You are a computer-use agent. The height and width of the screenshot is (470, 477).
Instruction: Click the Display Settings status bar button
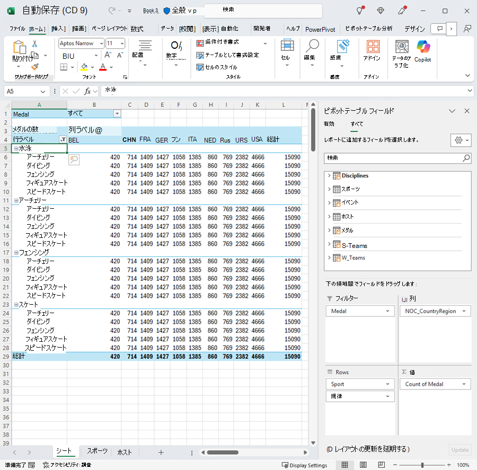coord(304,465)
